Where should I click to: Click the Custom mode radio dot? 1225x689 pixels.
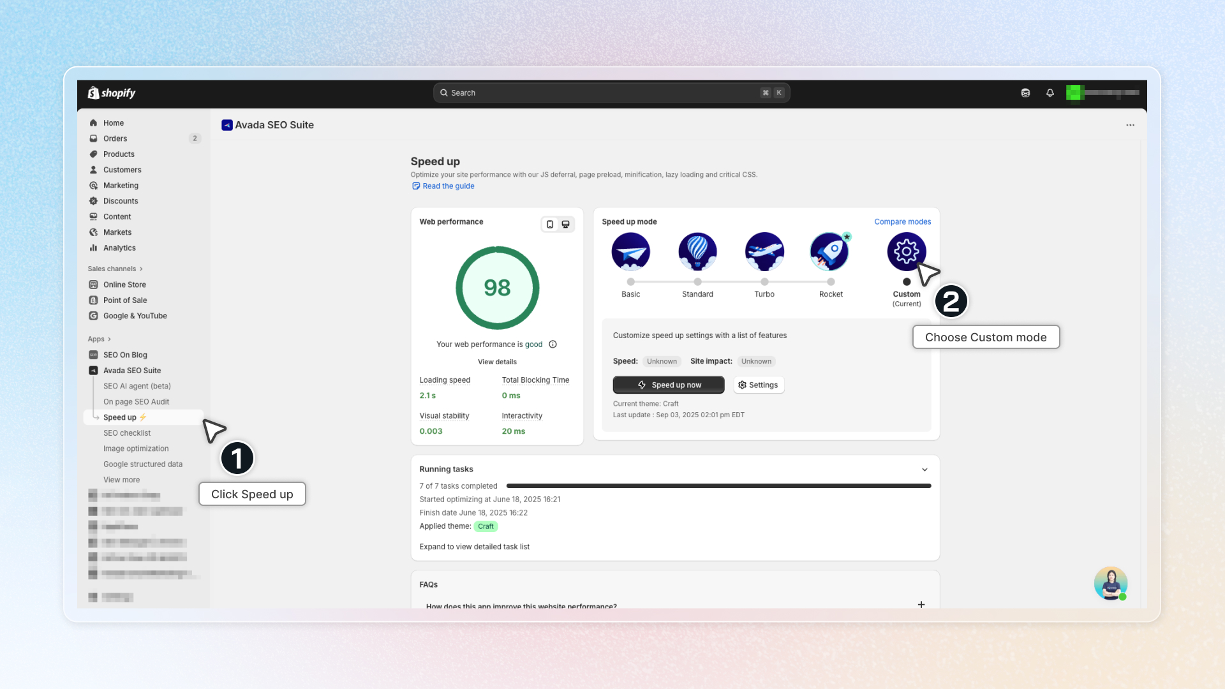click(907, 282)
